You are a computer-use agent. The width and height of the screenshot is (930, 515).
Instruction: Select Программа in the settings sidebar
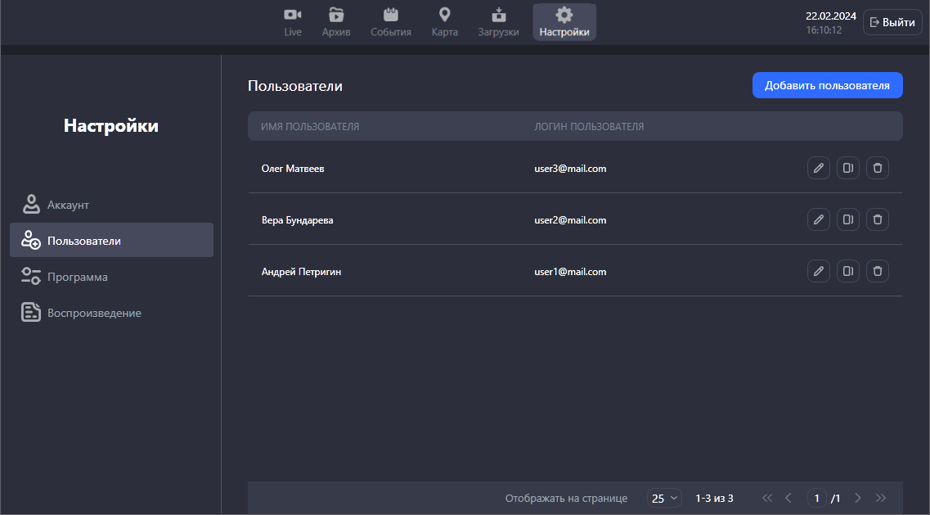[77, 277]
